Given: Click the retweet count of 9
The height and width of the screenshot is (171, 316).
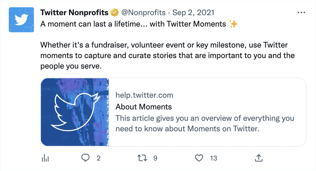Looking at the screenshot, I should [x=155, y=158].
